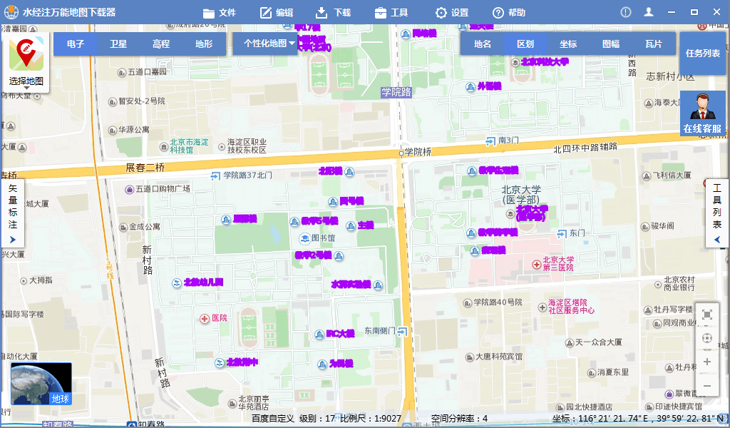Image resolution: width=730 pixels, height=428 pixels.
Task: Click the 比例尺 1:9027 status text
Action: (371, 418)
